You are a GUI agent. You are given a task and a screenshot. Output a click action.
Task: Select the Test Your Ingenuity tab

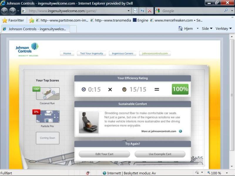(x=91, y=53)
